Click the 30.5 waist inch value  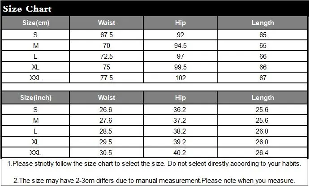click(106, 153)
